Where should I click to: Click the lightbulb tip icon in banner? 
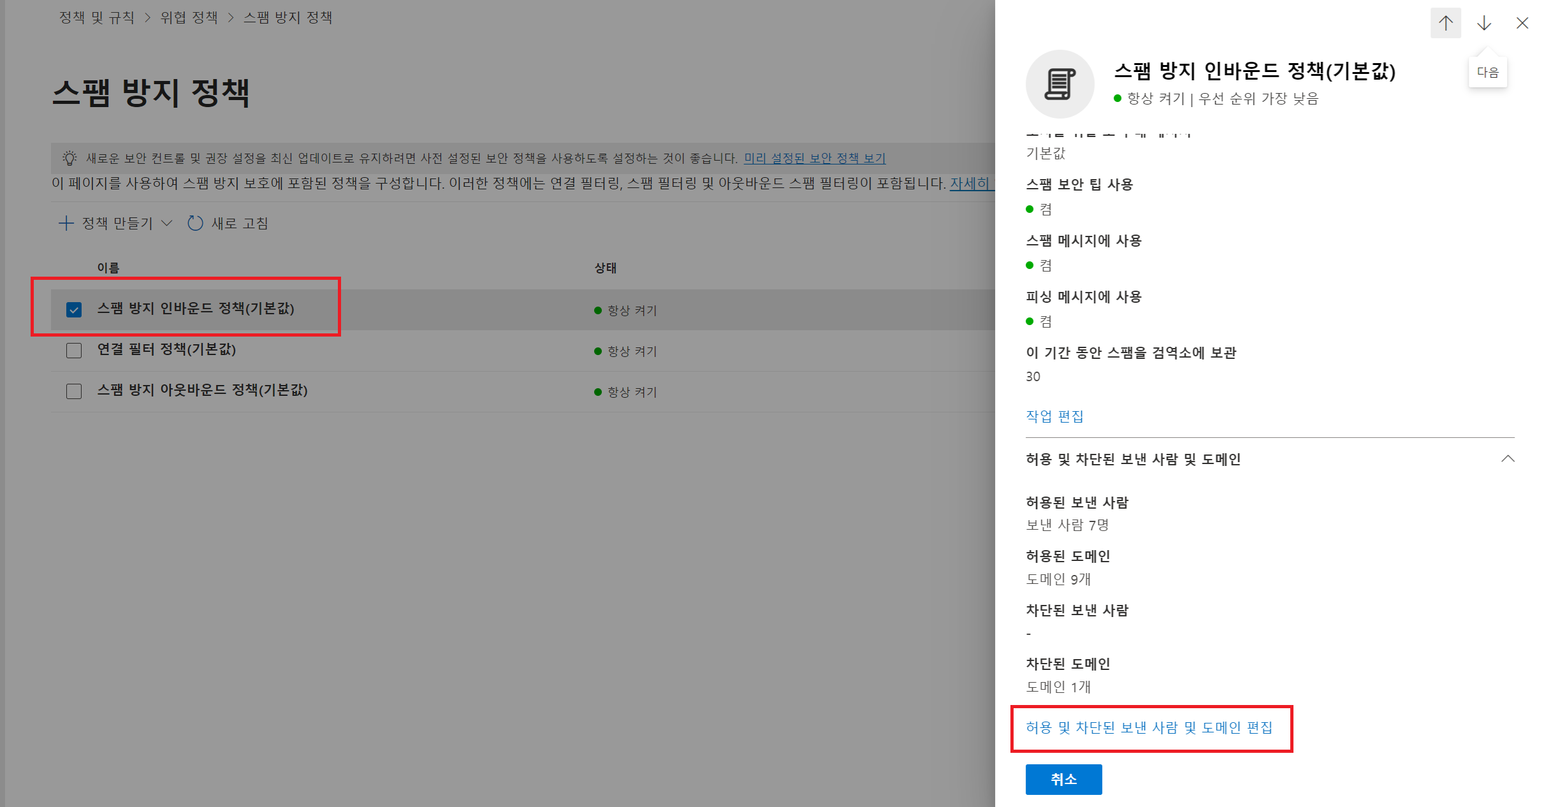69,158
